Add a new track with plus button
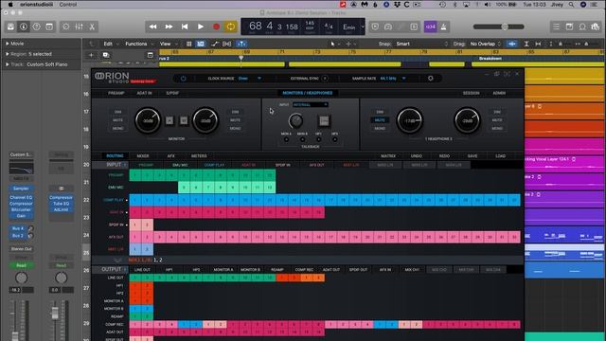Viewport: 606px width, 341px height. pos(92,55)
